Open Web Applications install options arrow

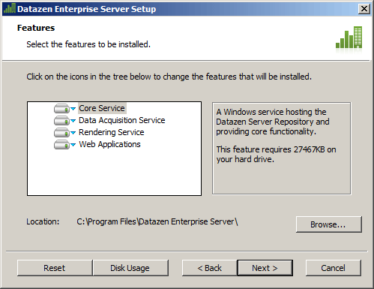coord(73,145)
